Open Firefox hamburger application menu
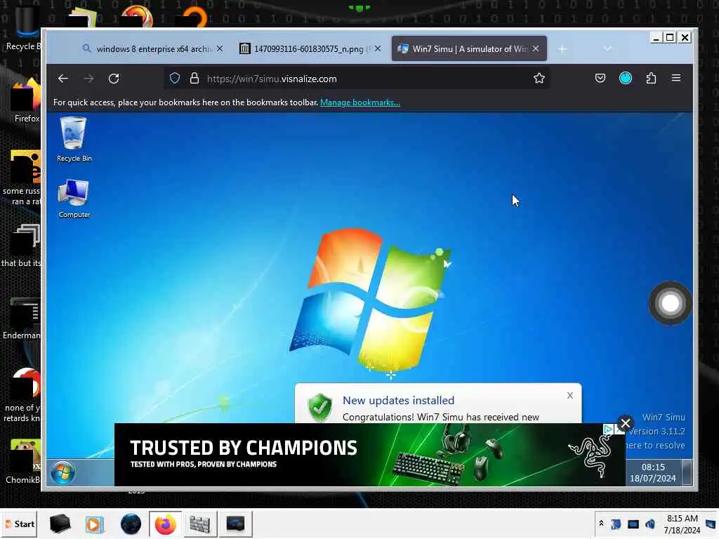The width and height of the screenshot is (719, 539). (x=676, y=79)
